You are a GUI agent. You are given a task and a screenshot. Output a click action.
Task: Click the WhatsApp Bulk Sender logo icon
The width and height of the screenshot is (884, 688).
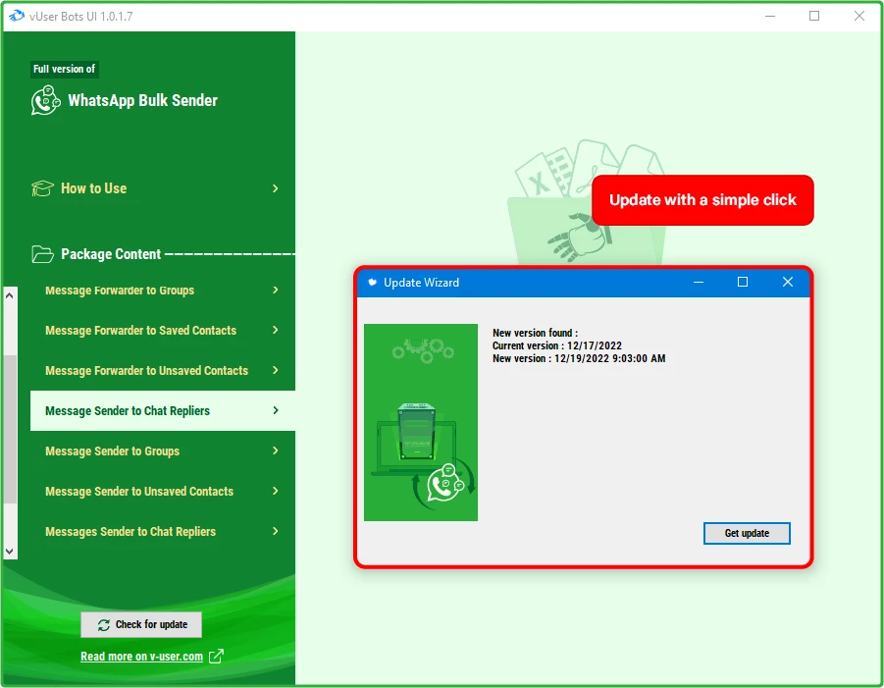(45, 100)
